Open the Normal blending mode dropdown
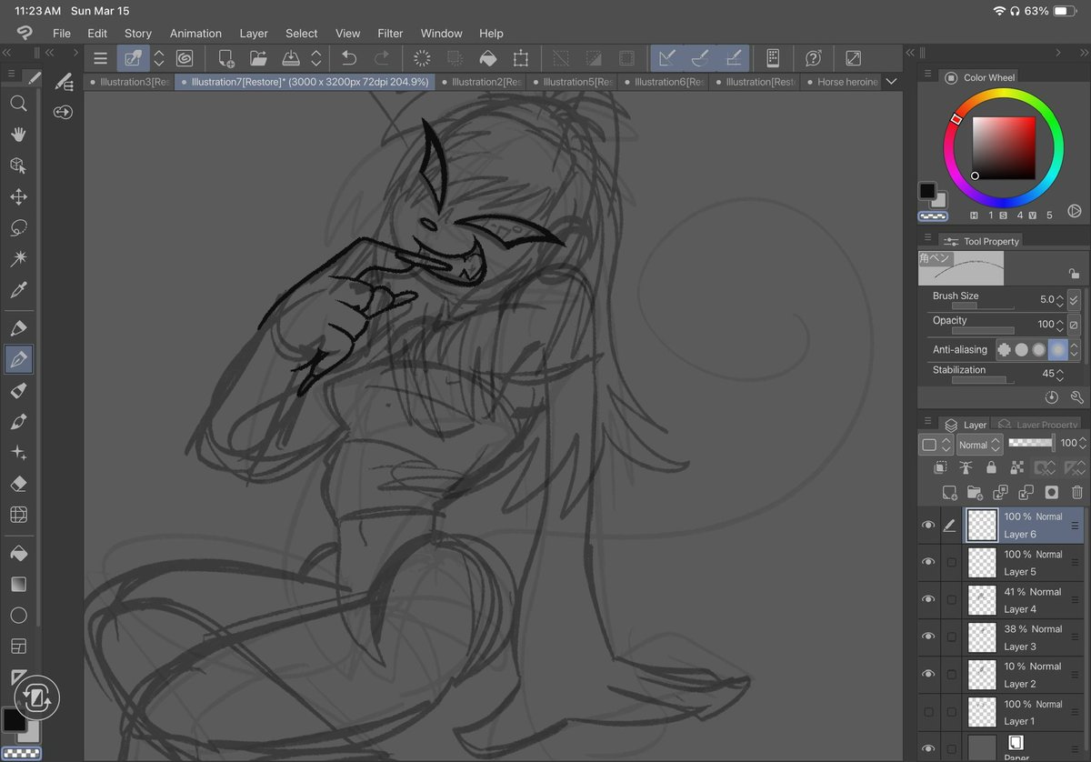Screen dimensions: 1091x762 click(x=979, y=445)
